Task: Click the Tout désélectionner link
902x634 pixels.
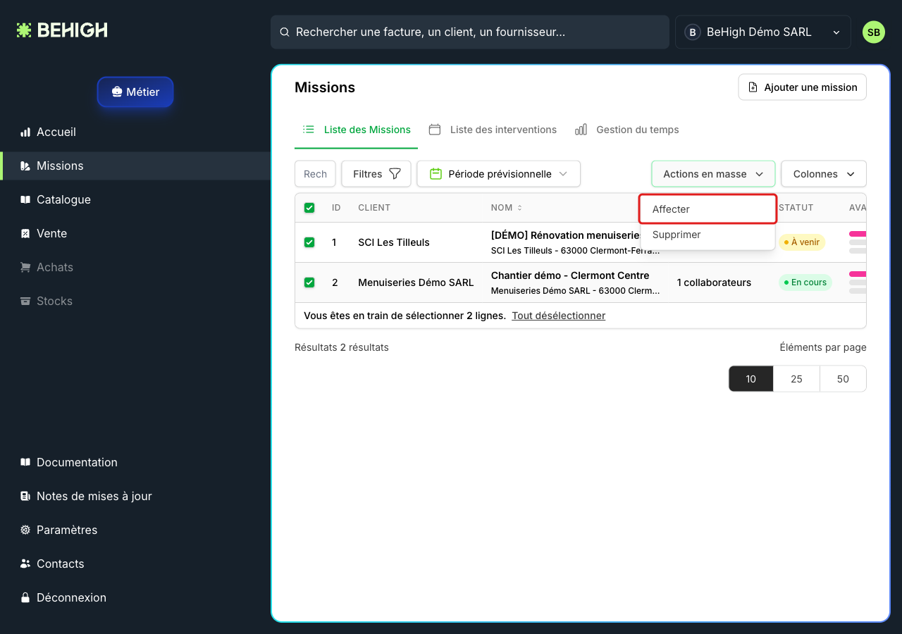Action: point(559,316)
